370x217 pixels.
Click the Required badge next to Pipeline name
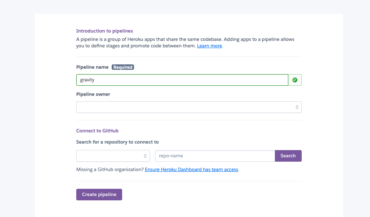[x=123, y=67]
